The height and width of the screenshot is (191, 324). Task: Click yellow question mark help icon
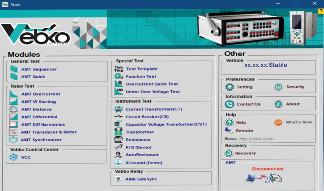(321, 11)
